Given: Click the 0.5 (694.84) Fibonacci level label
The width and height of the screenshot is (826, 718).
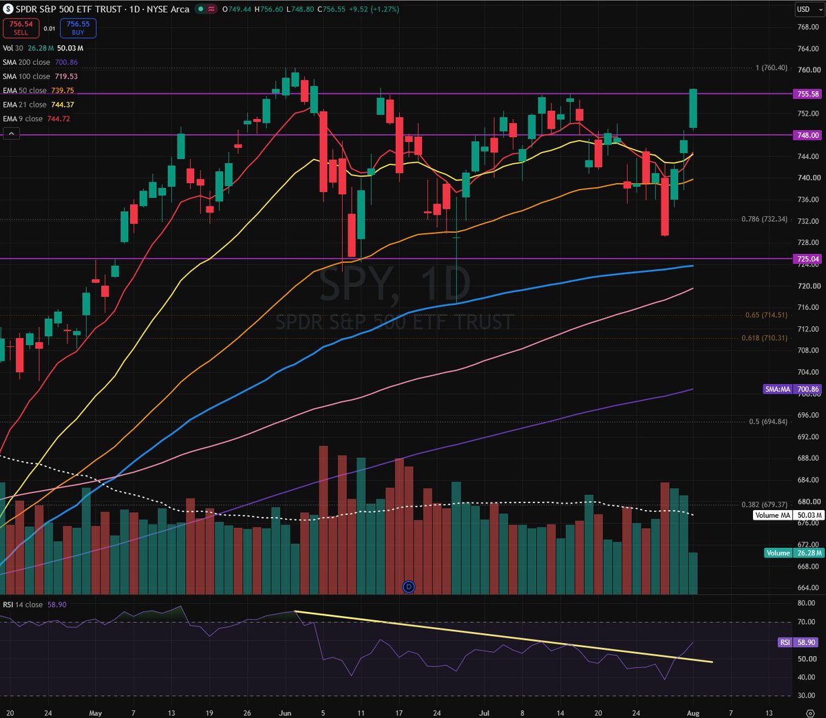Looking at the screenshot, I should 768,421.
